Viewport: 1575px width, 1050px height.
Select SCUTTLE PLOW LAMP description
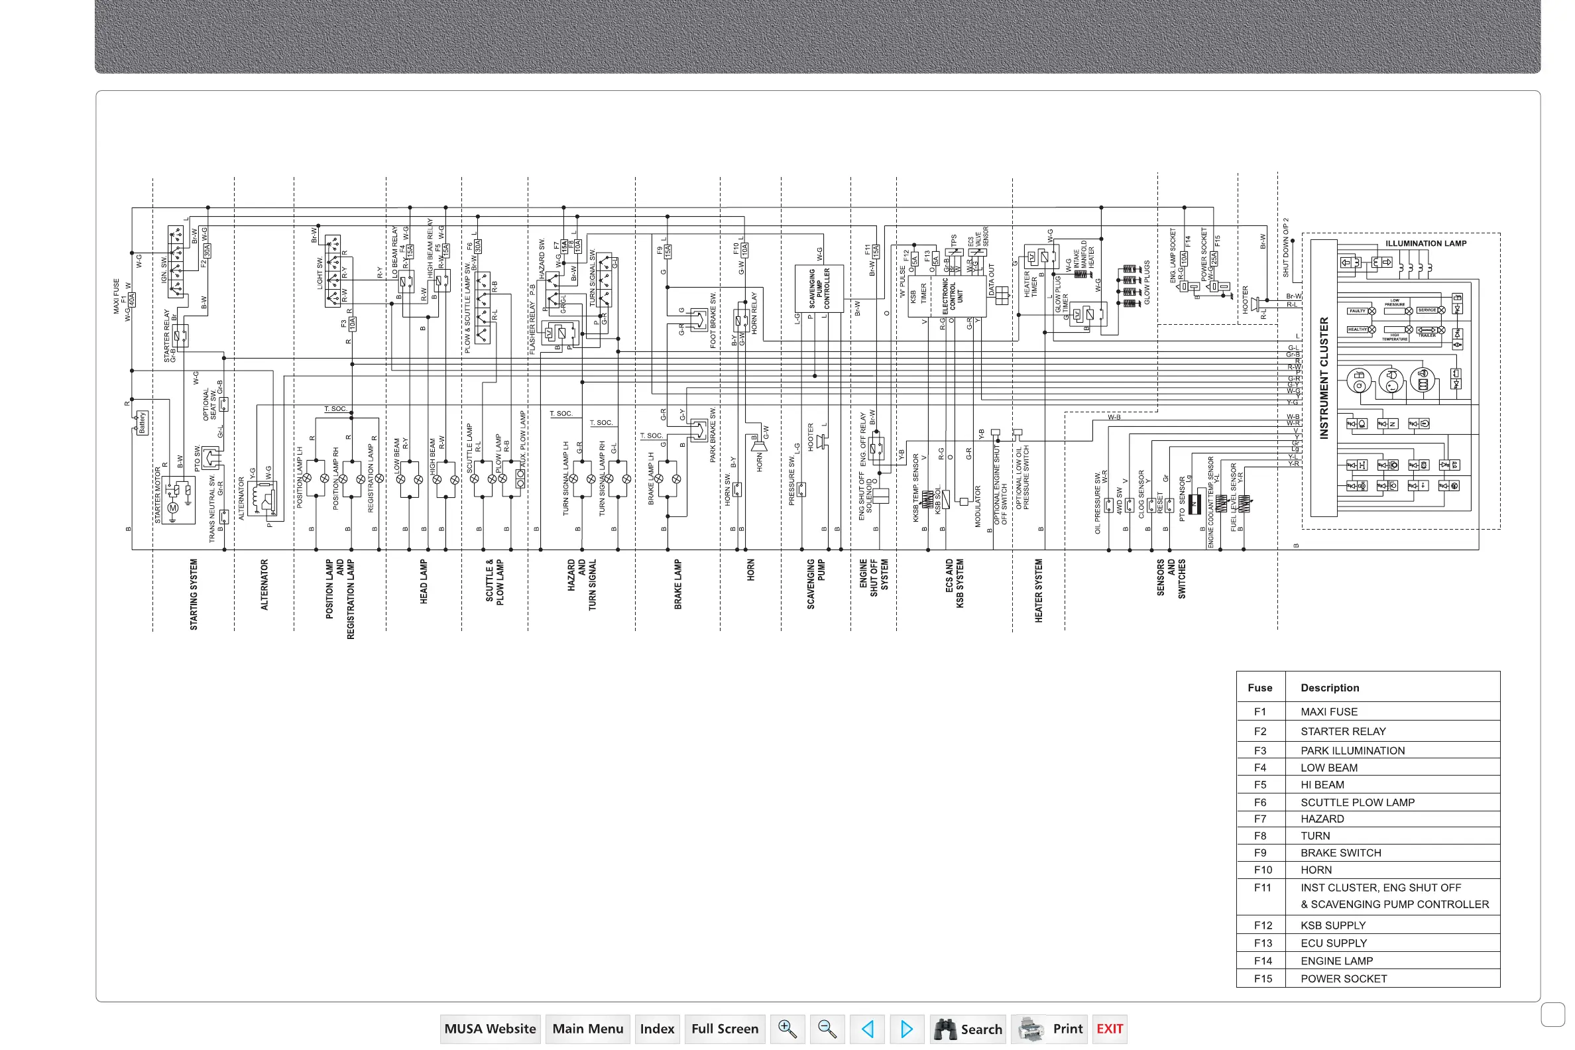pos(1358,802)
